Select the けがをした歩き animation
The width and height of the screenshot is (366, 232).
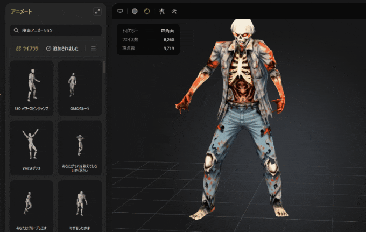tap(80, 205)
